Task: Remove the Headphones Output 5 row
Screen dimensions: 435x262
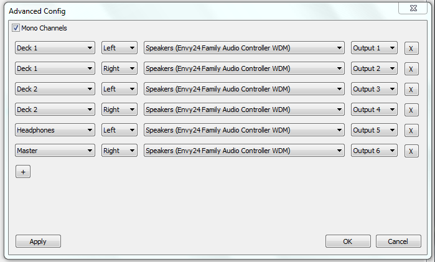Action: tap(411, 131)
